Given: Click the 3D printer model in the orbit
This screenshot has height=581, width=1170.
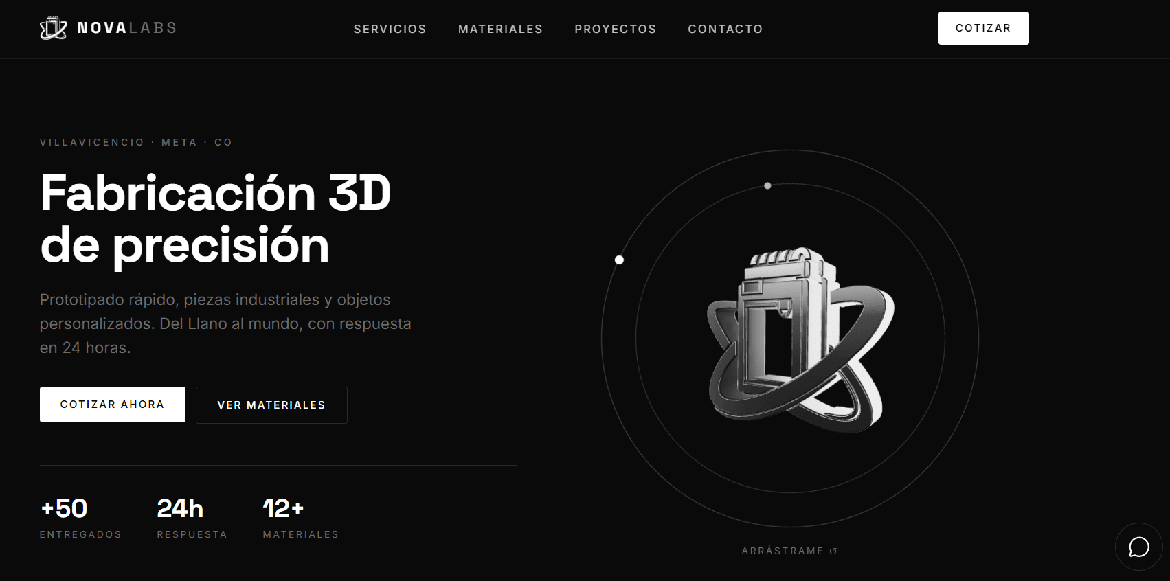Looking at the screenshot, I should tap(800, 340).
